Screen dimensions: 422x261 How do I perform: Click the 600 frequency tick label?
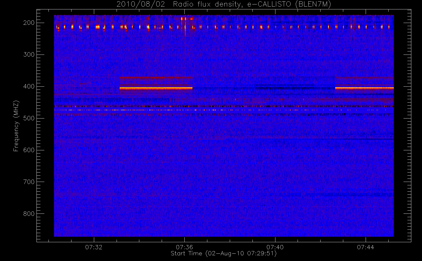pos(29,150)
